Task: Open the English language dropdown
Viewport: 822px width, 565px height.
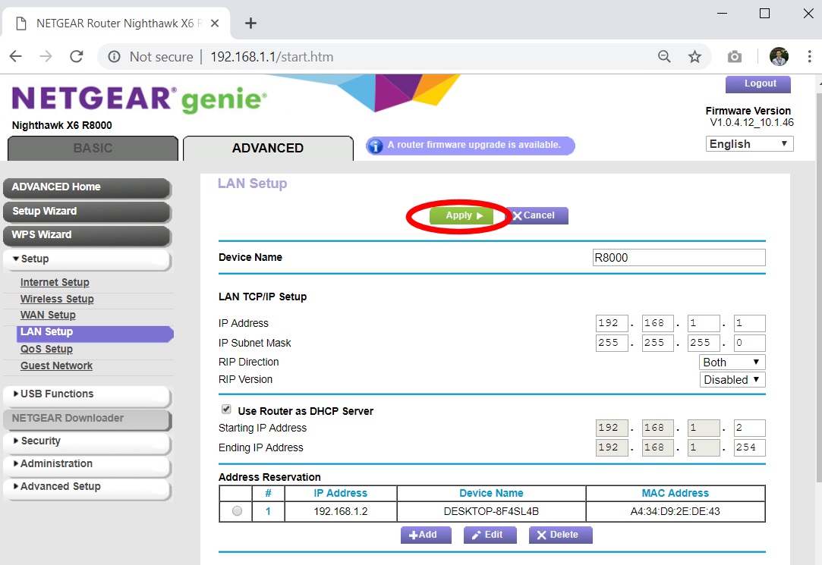Action: pyautogui.click(x=749, y=144)
